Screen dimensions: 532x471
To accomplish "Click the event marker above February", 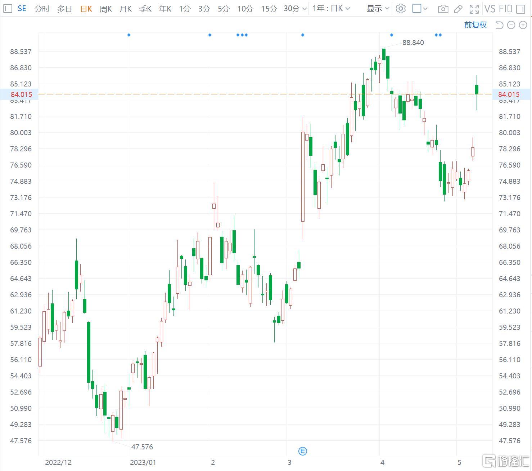I will tap(210, 35).
